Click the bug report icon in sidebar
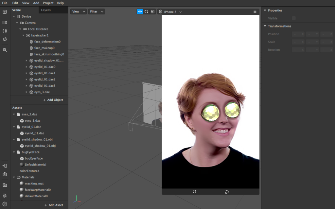 coord(5,195)
